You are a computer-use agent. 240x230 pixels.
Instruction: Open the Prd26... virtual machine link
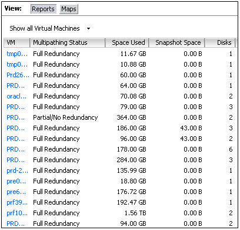click(18, 75)
